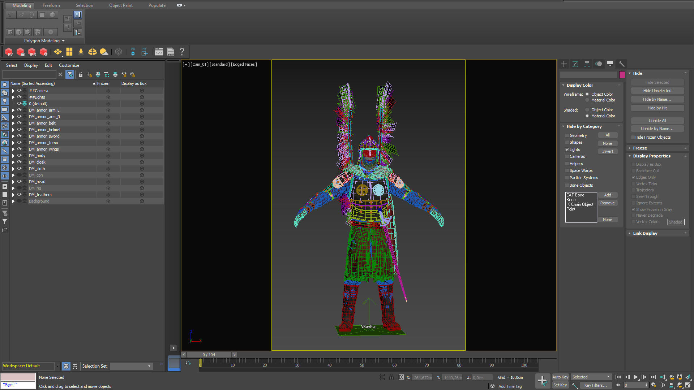The height and width of the screenshot is (390, 694).
Task: Switch to the Populate ribbon tab
Action: 157,5
